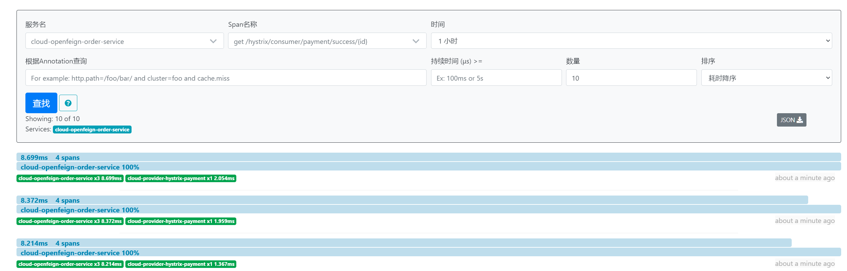Click service percentage bar under 8.214ms trace
The width and height of the screenshot is (847, 271).
429,252
